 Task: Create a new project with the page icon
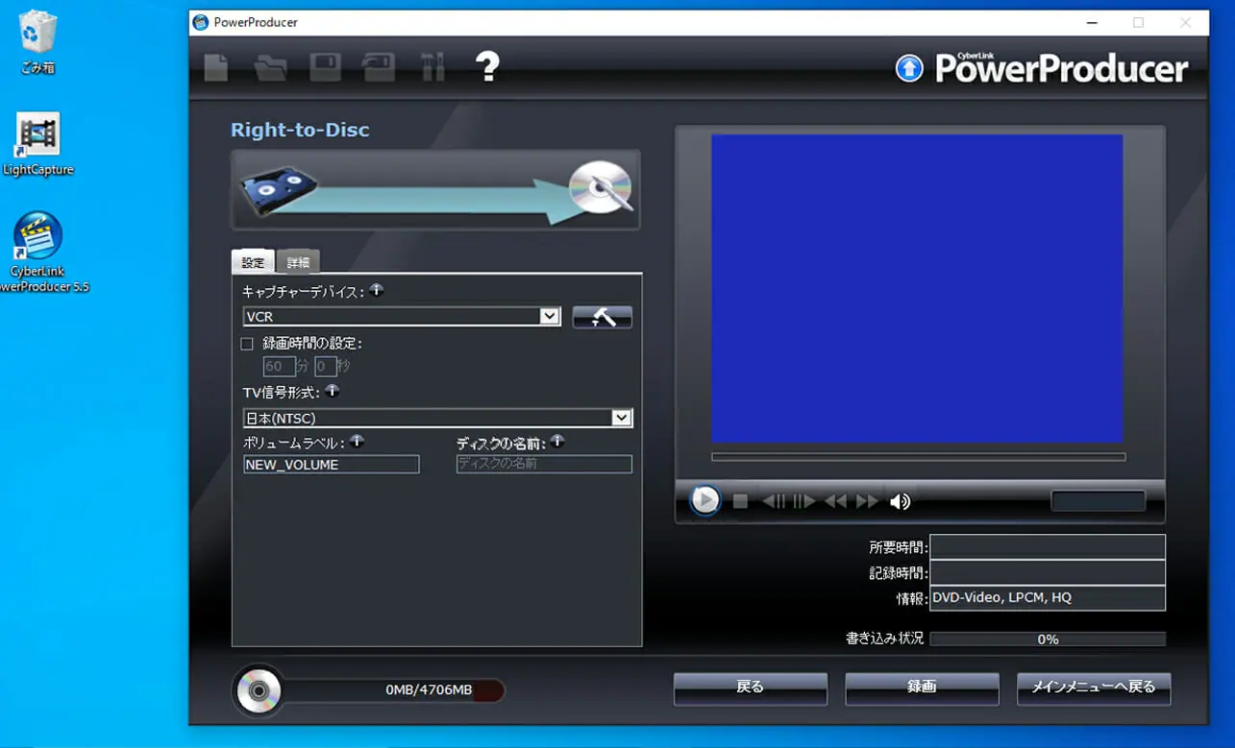click(x=216, y=68)
